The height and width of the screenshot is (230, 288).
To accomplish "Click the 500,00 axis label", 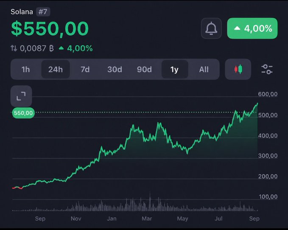I will (268, 115).
